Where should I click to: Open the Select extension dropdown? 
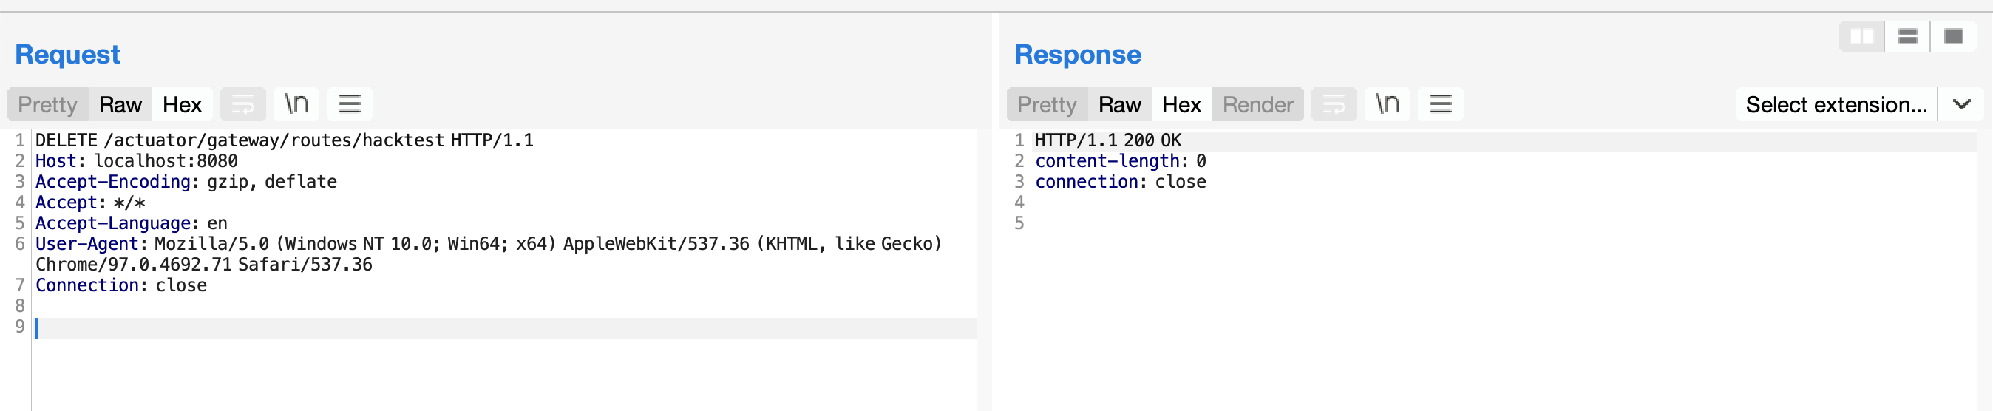pos(1836,104)
